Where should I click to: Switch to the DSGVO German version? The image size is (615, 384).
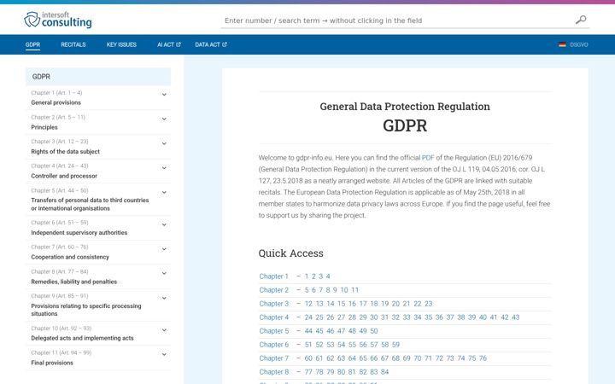coord(578,44)
